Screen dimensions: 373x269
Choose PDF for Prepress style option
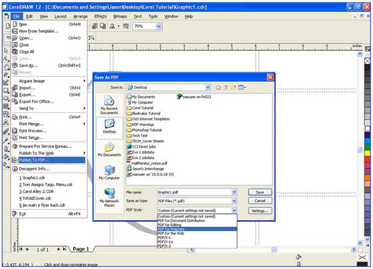coord(197,229)
